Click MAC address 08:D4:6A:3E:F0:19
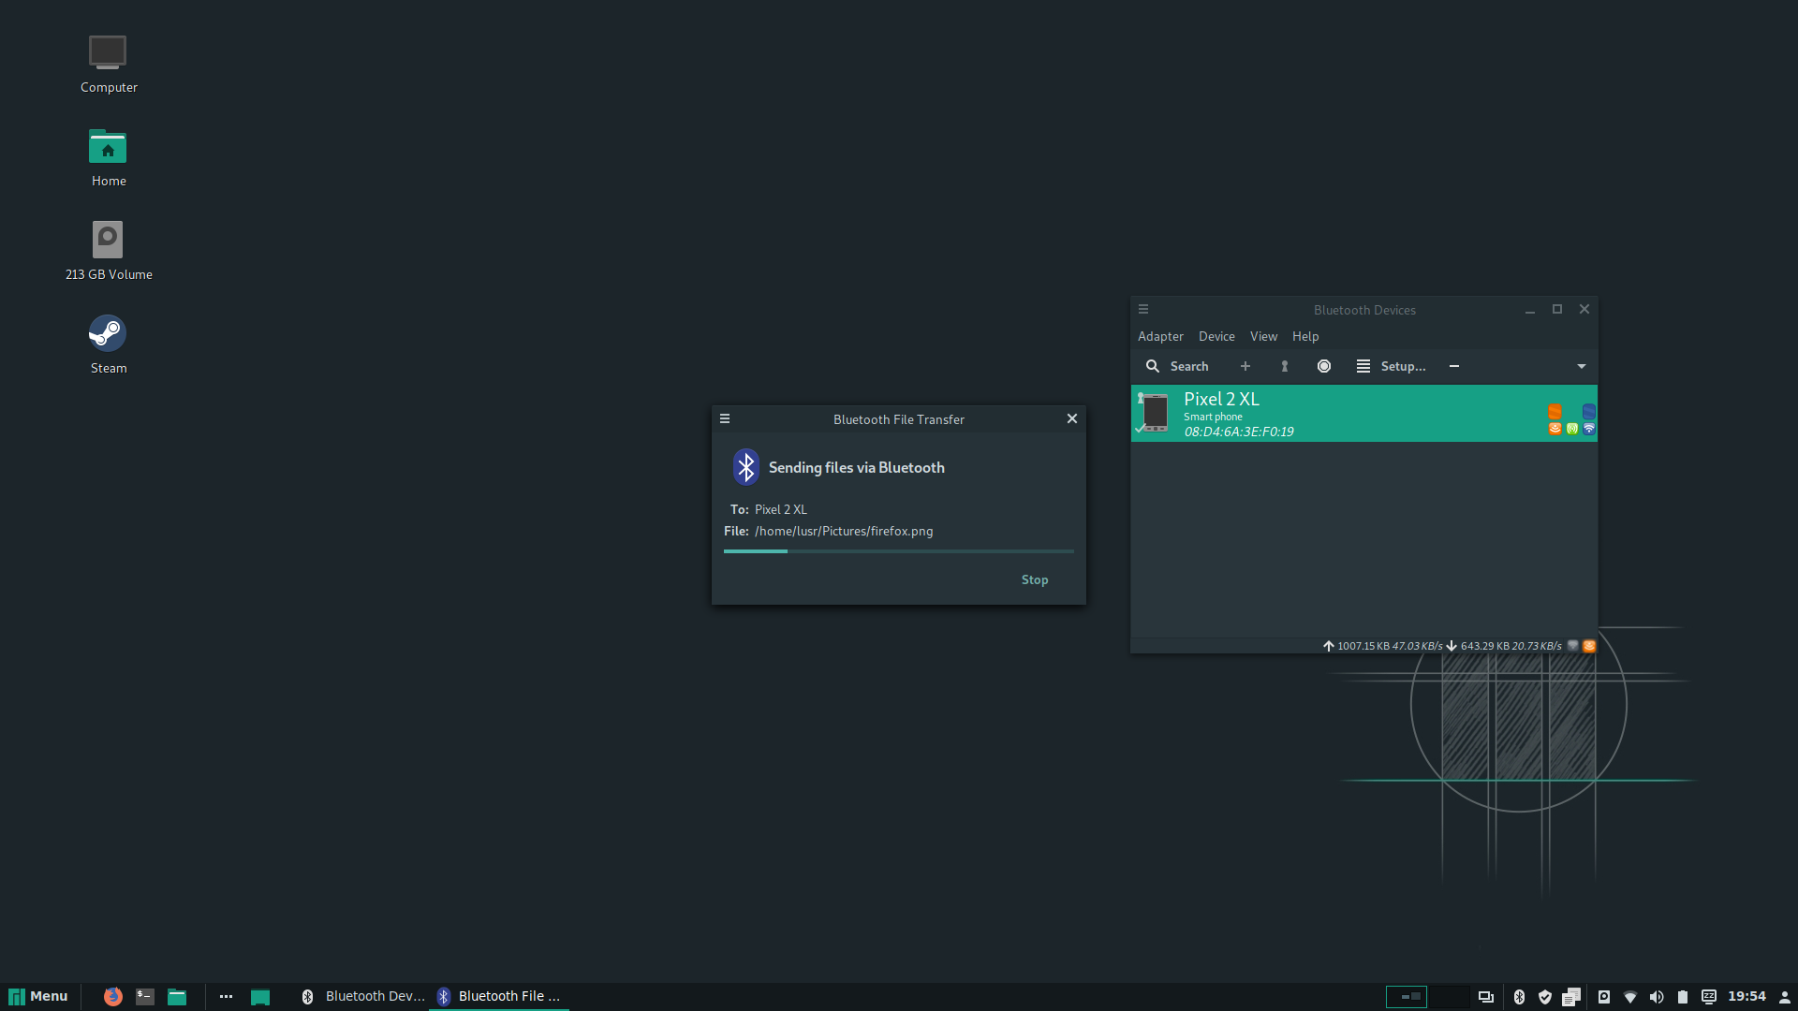Viewport: 1798px width, 1011px height. click(x=1239, y=432)
